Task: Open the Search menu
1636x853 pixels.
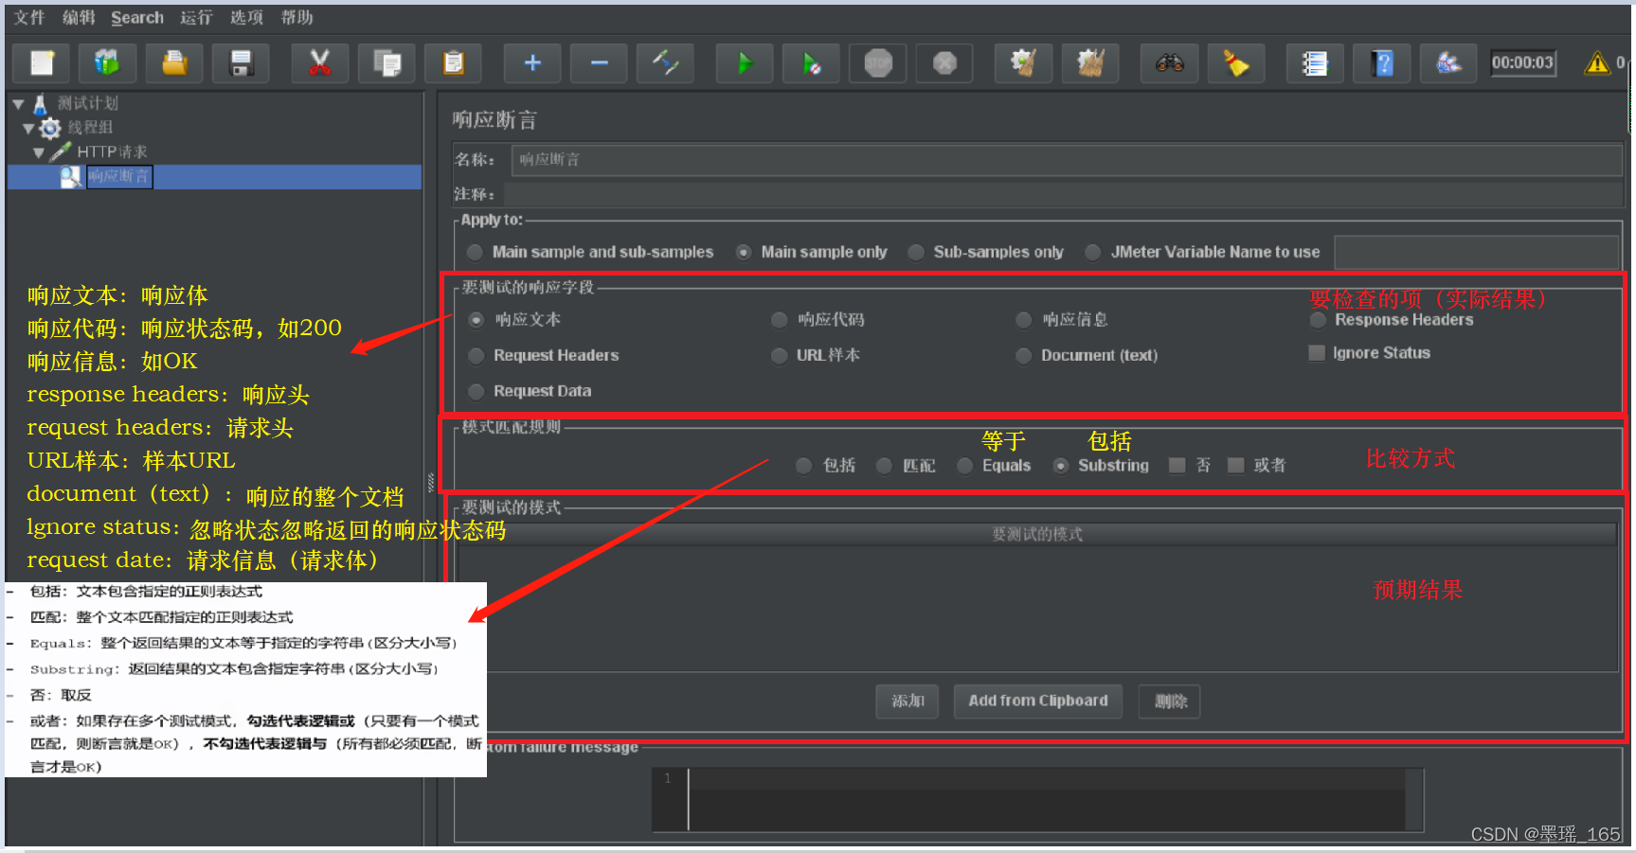Action: pos(137,17)
